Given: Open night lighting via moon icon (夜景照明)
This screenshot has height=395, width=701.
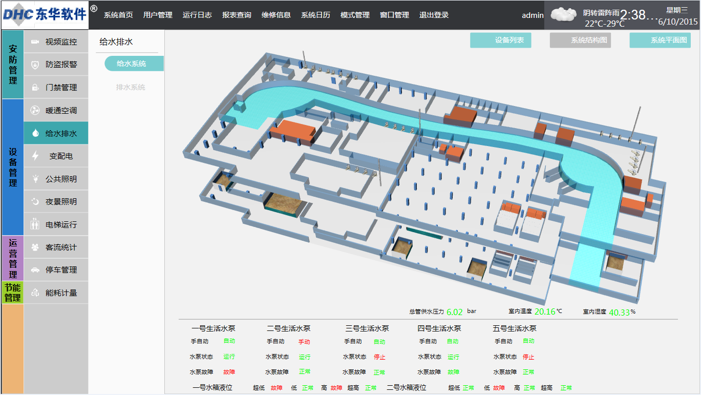Looking at the screenshot, I should pyautogui.click(x=35, y=201).
